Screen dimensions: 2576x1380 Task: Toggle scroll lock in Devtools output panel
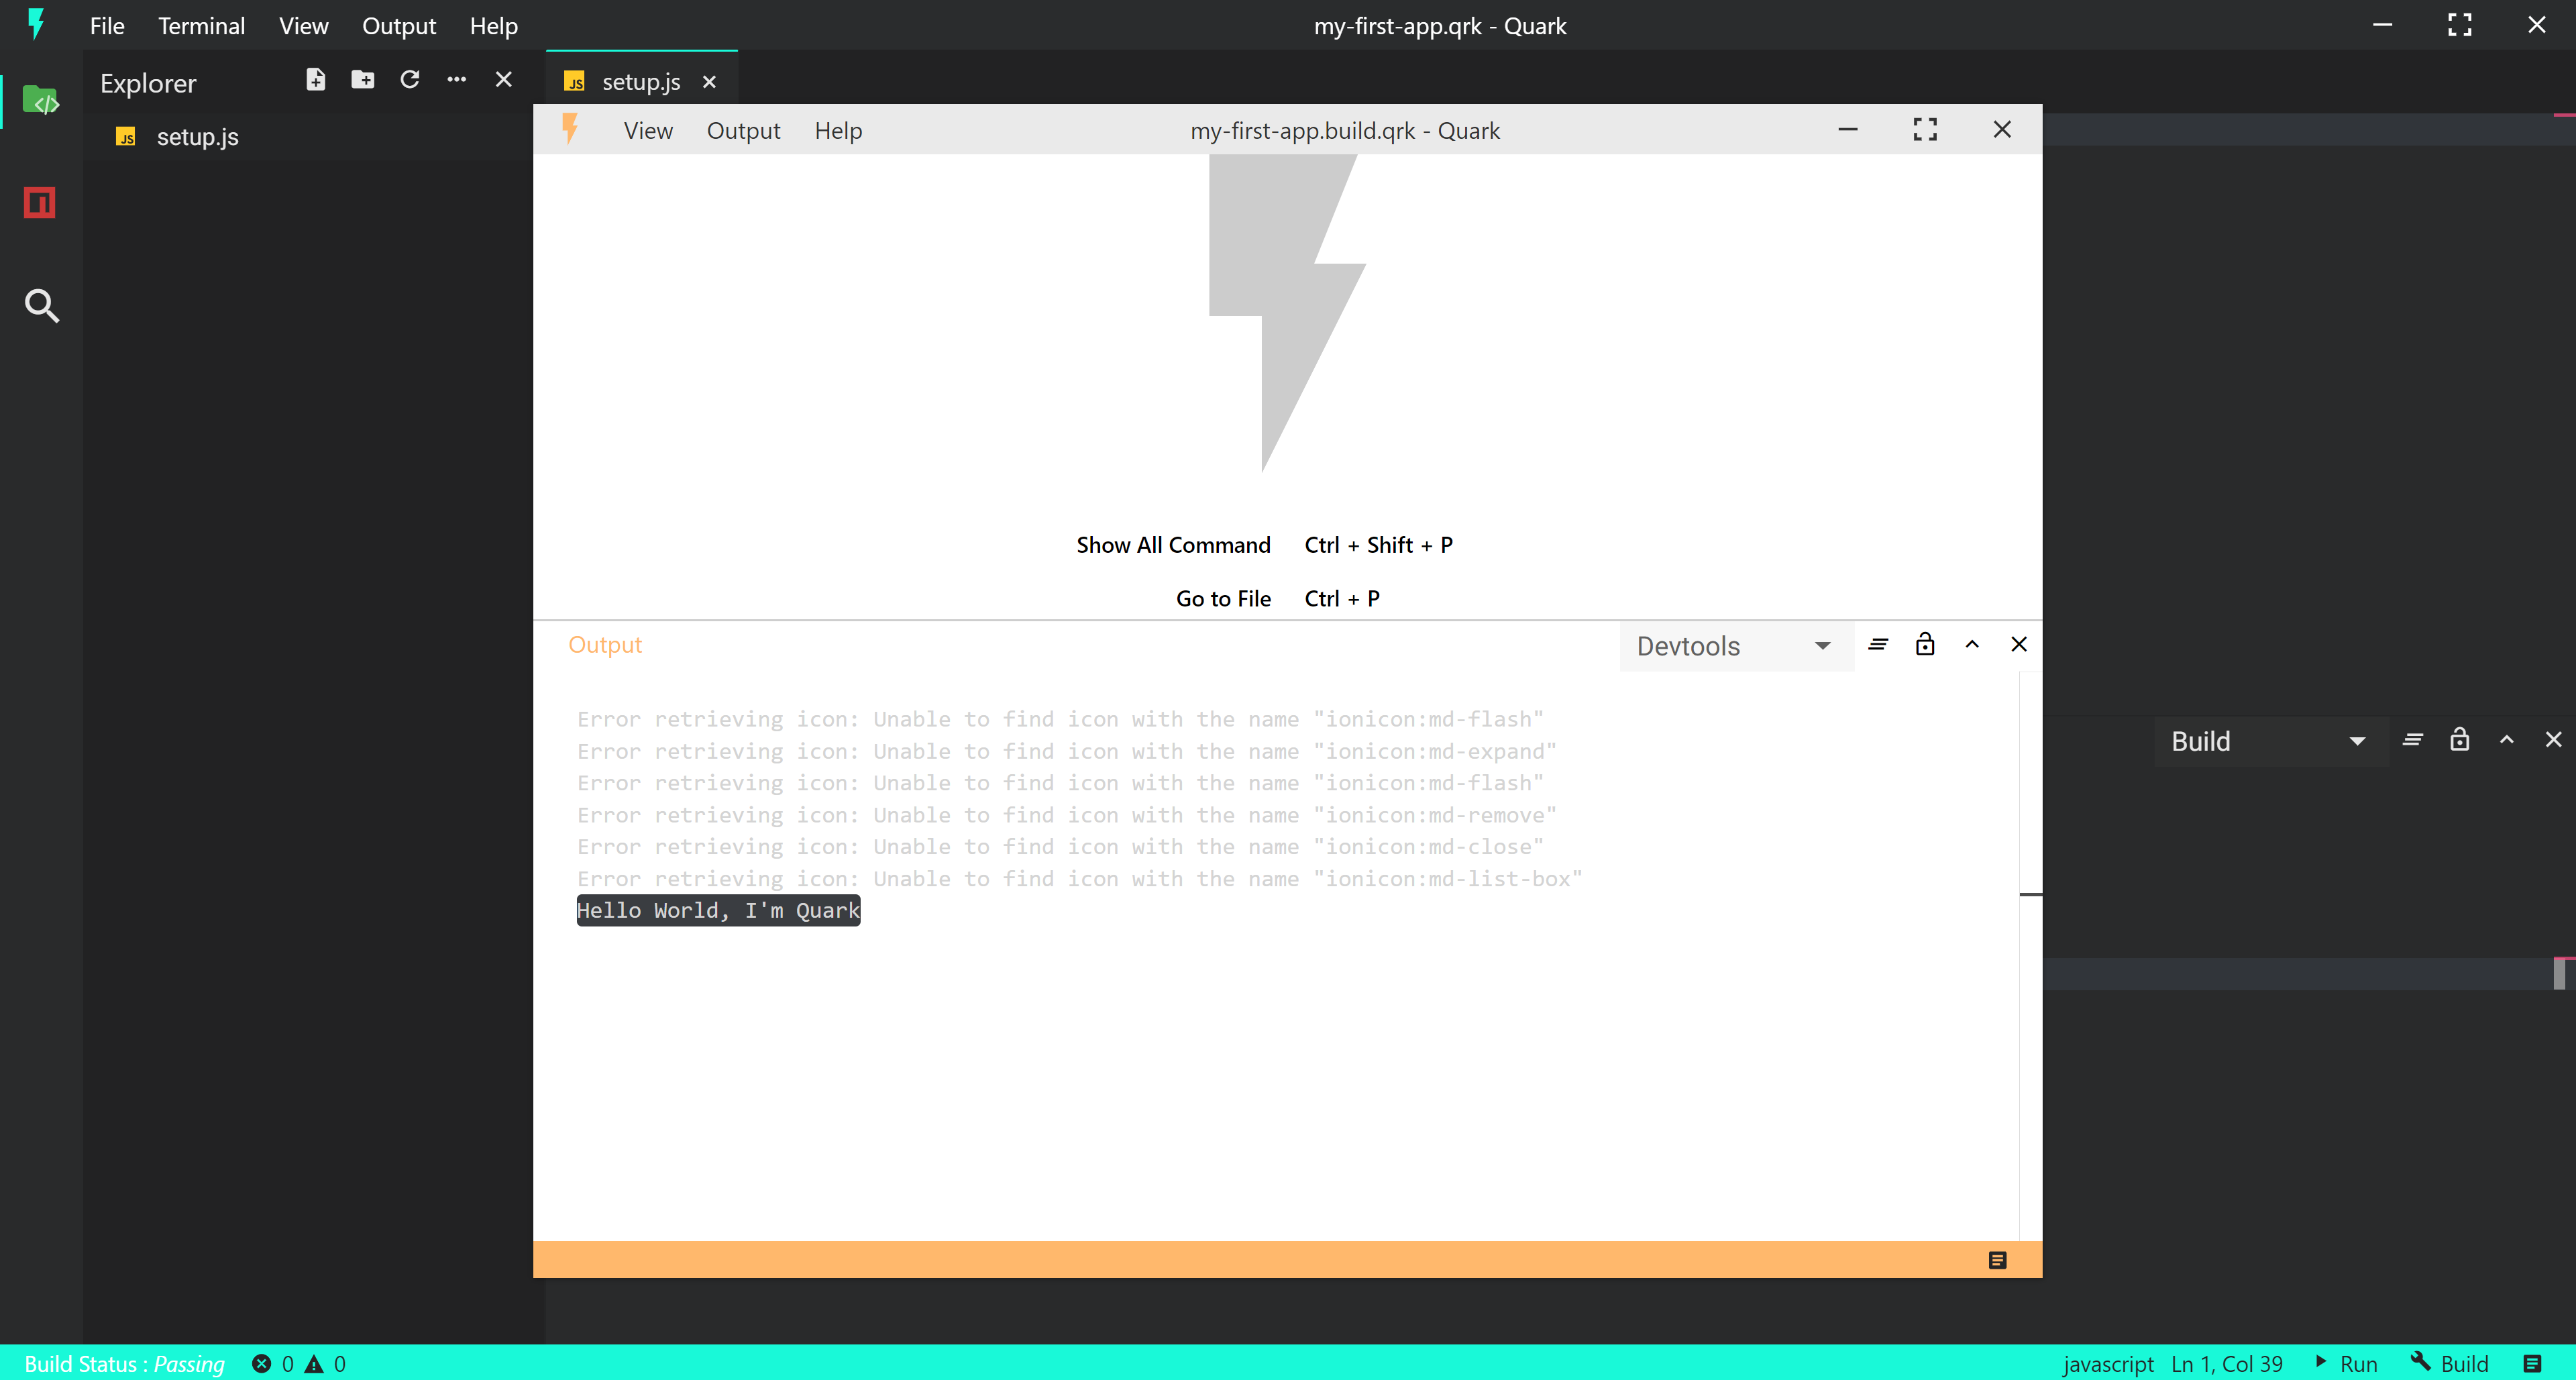coord(1925,644)
